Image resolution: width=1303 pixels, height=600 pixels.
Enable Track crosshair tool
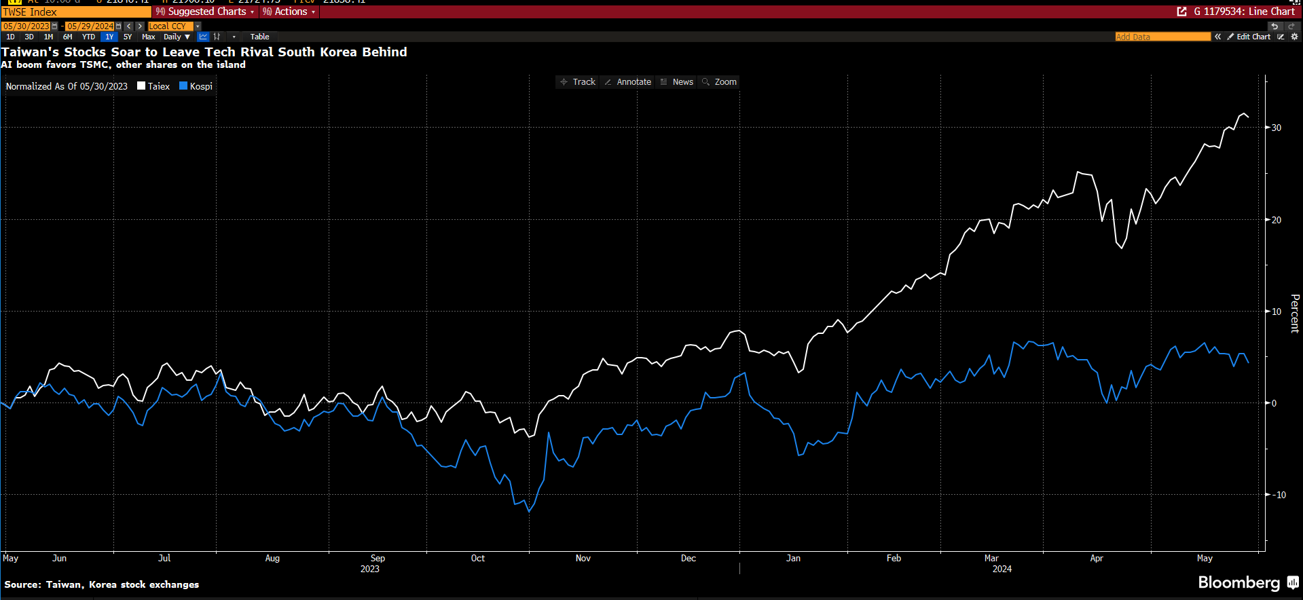point(578,82)
